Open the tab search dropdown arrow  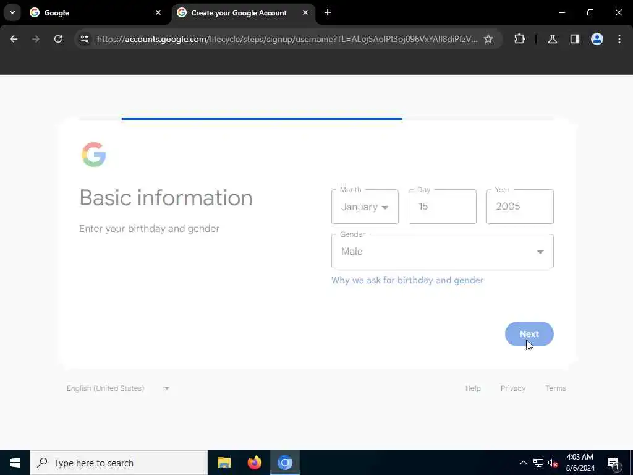pos(12,12)
